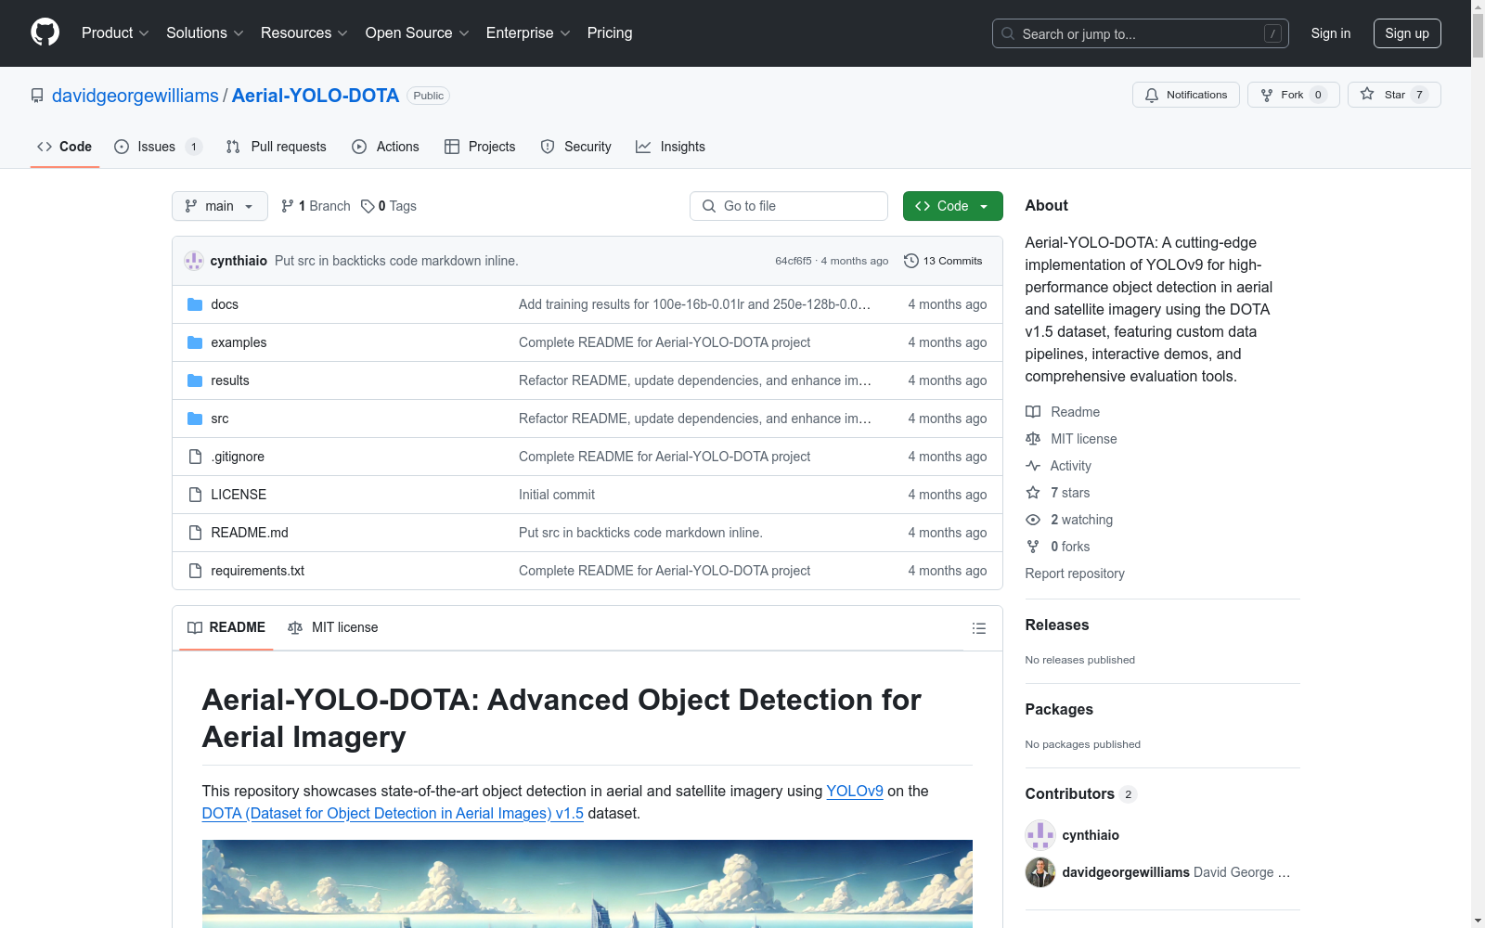Click the book icon beside Readme in About

click(x=1033, y=412)
